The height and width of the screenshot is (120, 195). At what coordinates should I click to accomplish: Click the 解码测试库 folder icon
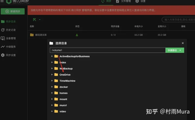click(32, 35)
